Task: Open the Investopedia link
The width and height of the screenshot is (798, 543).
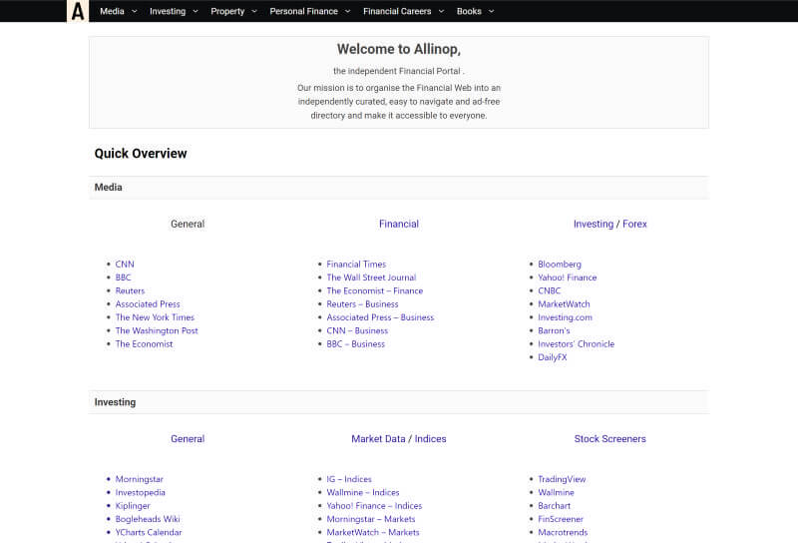Action: point(140,492)
